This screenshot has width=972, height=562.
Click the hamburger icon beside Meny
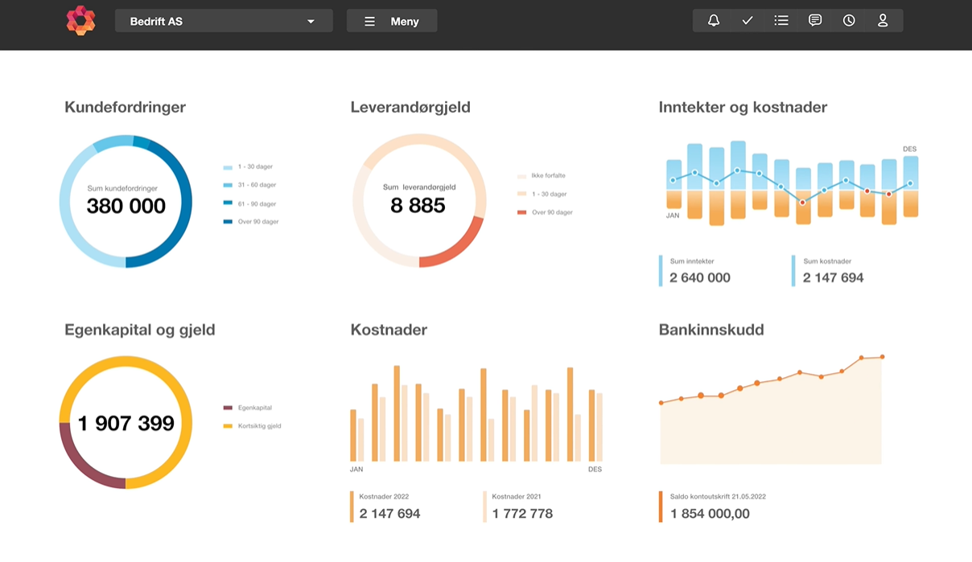369,22
